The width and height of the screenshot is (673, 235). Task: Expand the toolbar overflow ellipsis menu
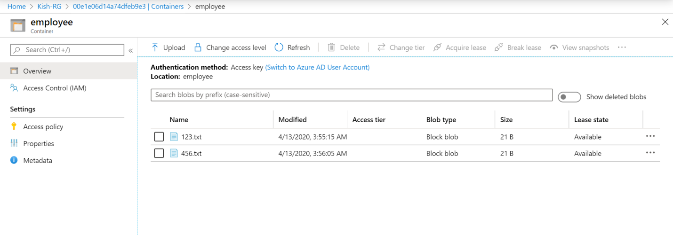[x=622, y=47]
